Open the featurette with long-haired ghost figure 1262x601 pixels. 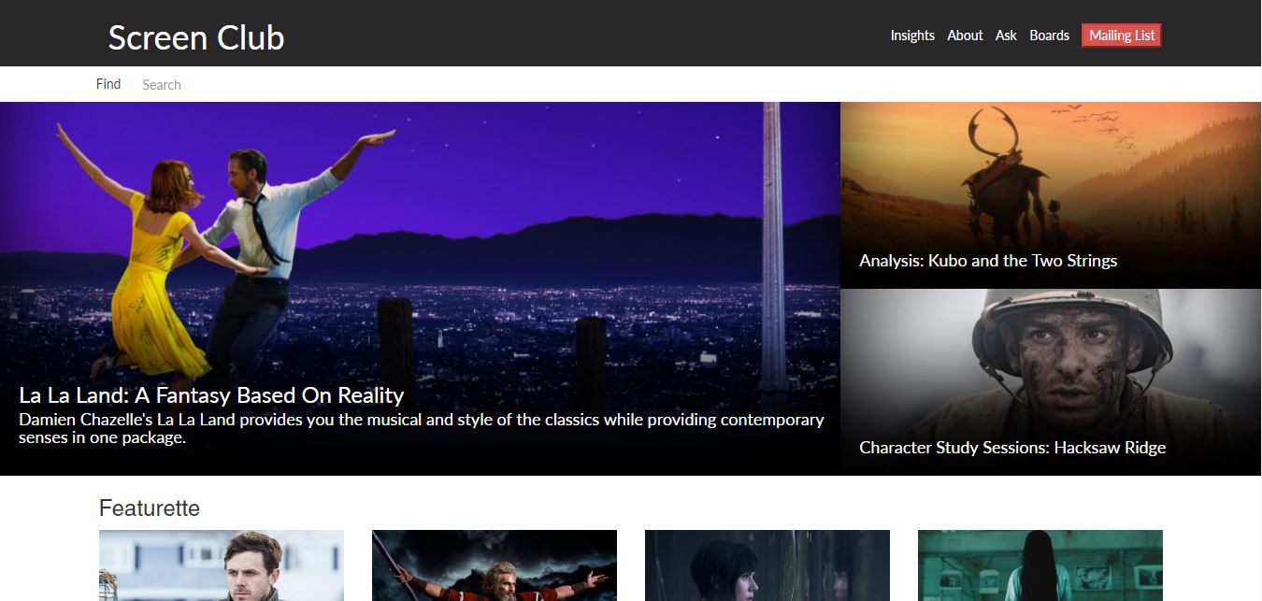coord(1040,565)
